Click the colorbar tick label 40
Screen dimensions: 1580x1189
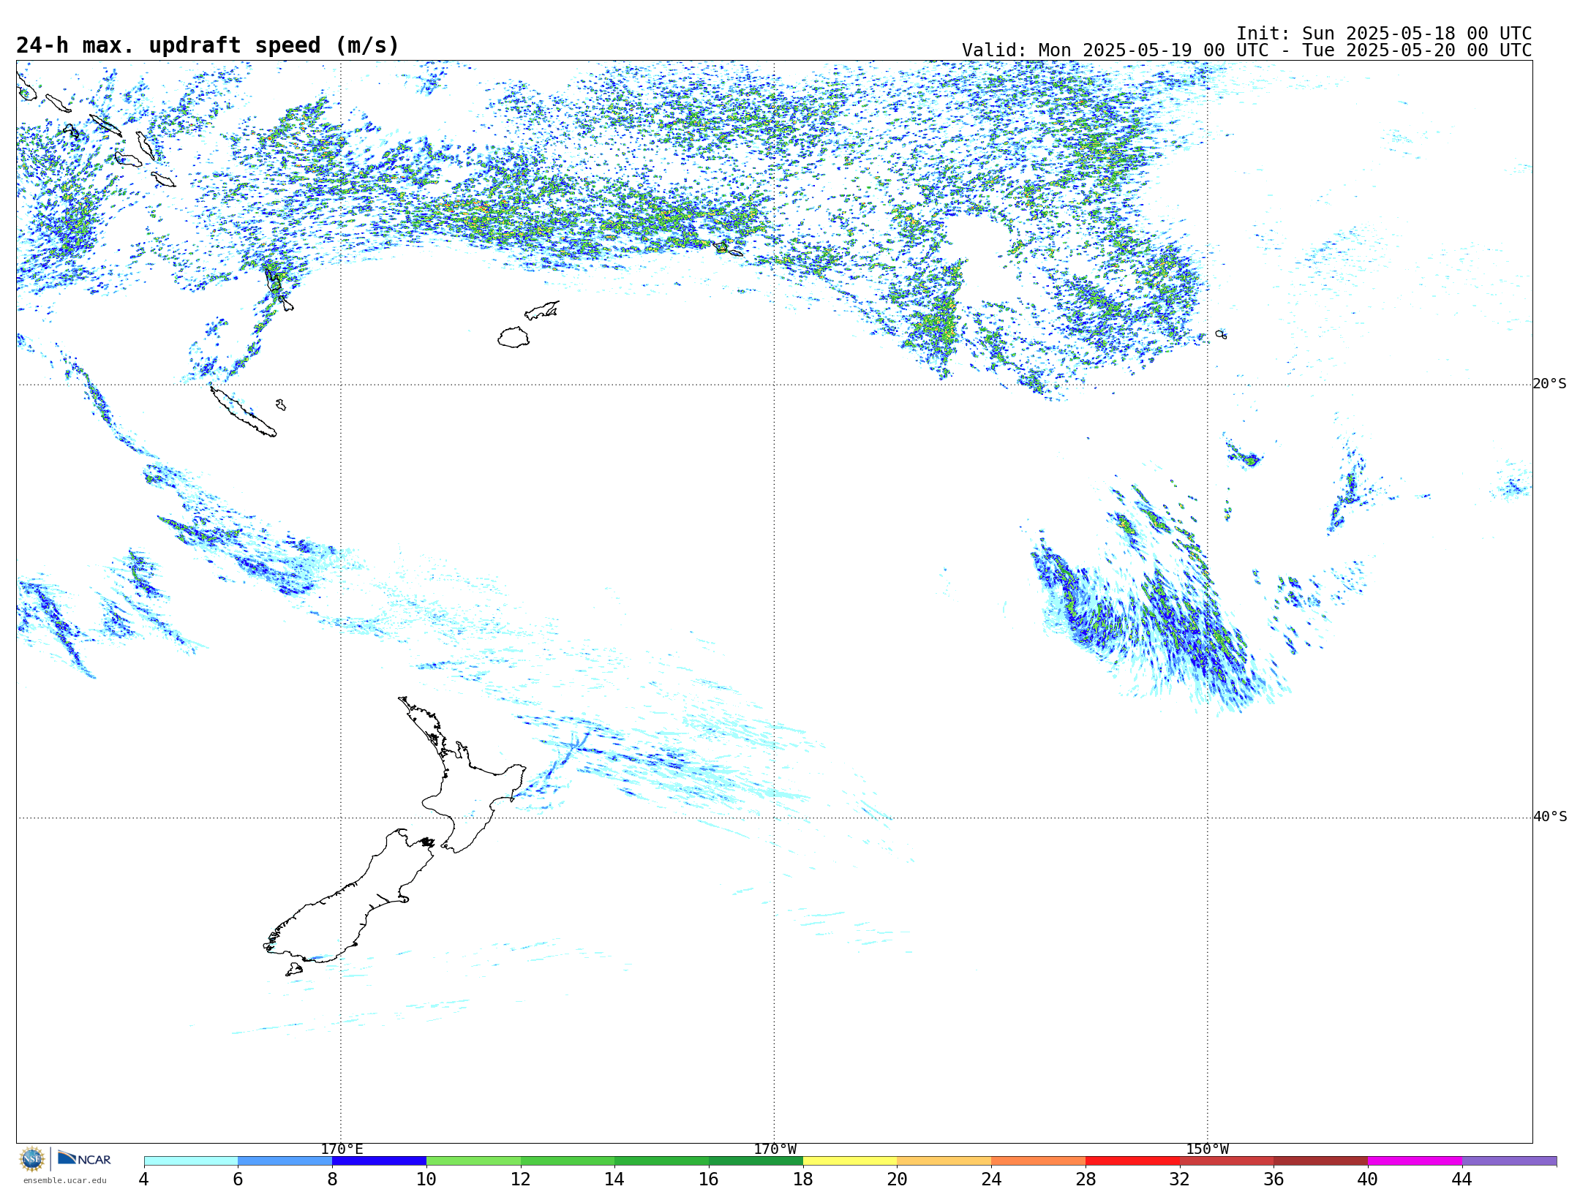[x=1368, y=1179]
